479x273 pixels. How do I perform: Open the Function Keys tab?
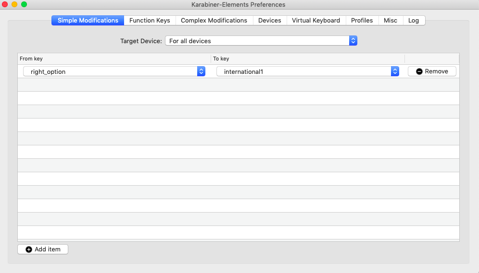150,21
